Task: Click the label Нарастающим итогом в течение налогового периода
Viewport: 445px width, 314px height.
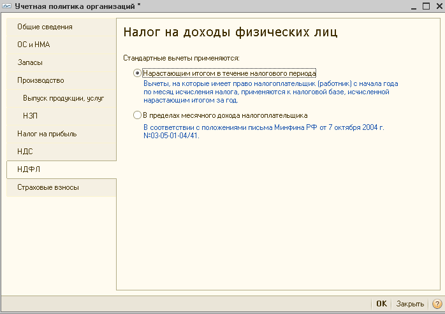Action: 230,73
